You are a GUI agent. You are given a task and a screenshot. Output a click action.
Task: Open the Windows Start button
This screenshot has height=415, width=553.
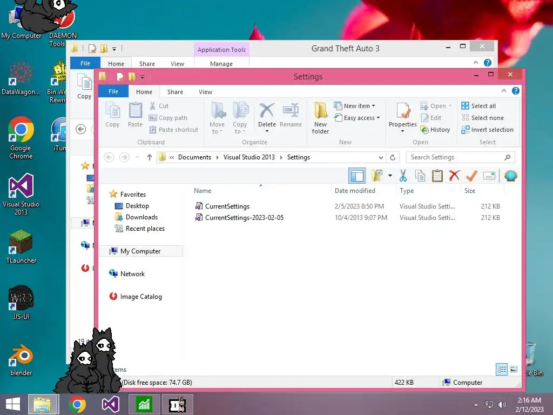tap(13, 404)
